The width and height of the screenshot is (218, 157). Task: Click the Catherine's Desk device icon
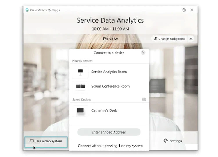tap(80, 111)
